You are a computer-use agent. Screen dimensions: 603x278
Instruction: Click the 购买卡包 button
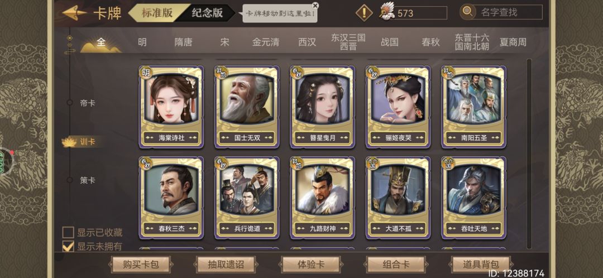(x=140, y=265)
